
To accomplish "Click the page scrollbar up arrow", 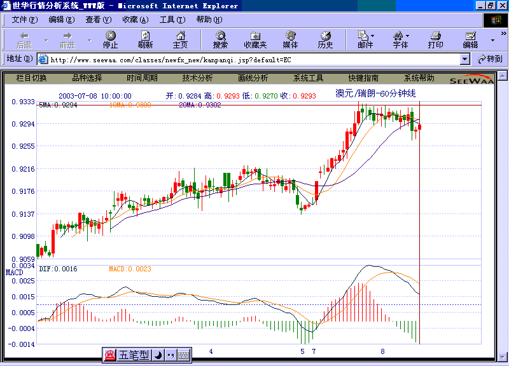I will point(503,76).
